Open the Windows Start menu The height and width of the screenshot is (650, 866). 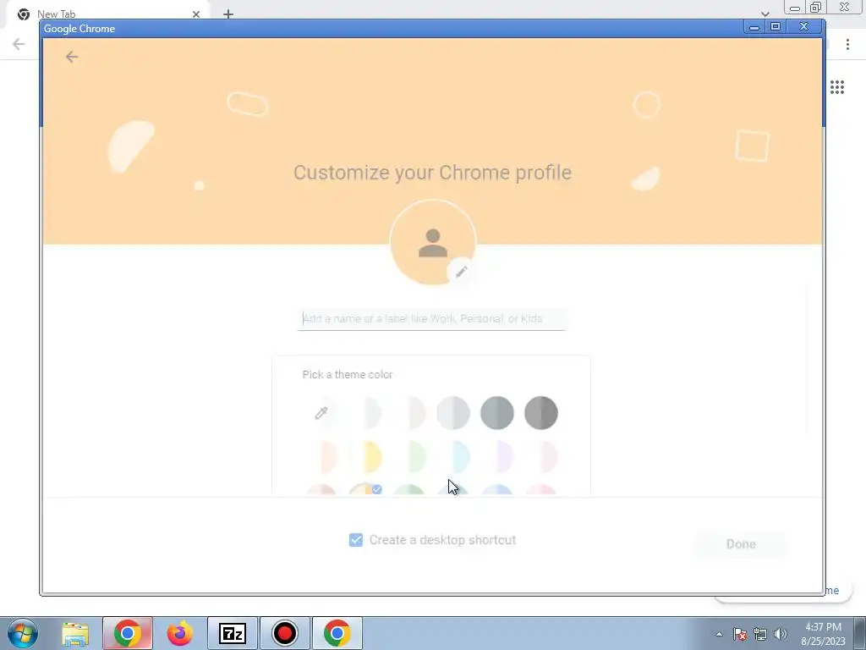coord(23,633)
